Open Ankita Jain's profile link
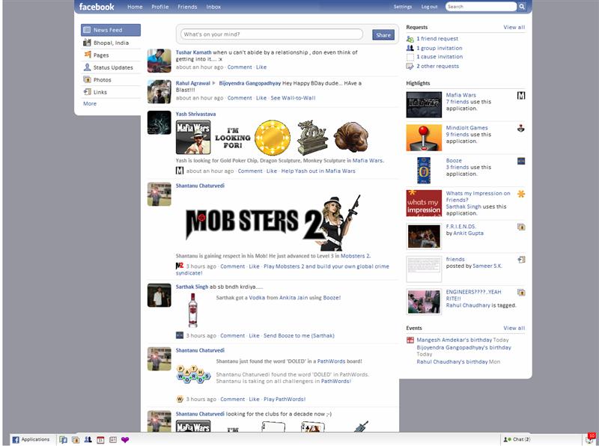This screenshot has width=599, height=446. [x=294, y=298]
